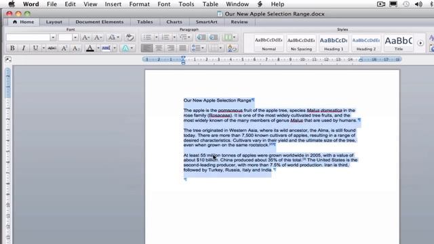The image size is (434, 244).
Task: Switch to the Layout ribbon tab
Action: click(54, 22)
